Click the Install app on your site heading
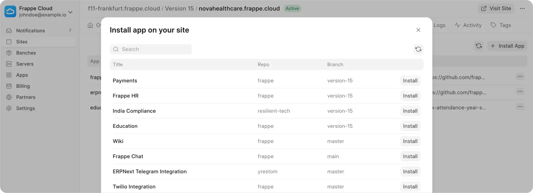 coord(149,30)
